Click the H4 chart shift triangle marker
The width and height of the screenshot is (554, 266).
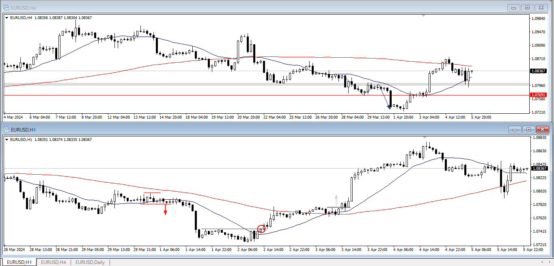[x=424, y=16]
